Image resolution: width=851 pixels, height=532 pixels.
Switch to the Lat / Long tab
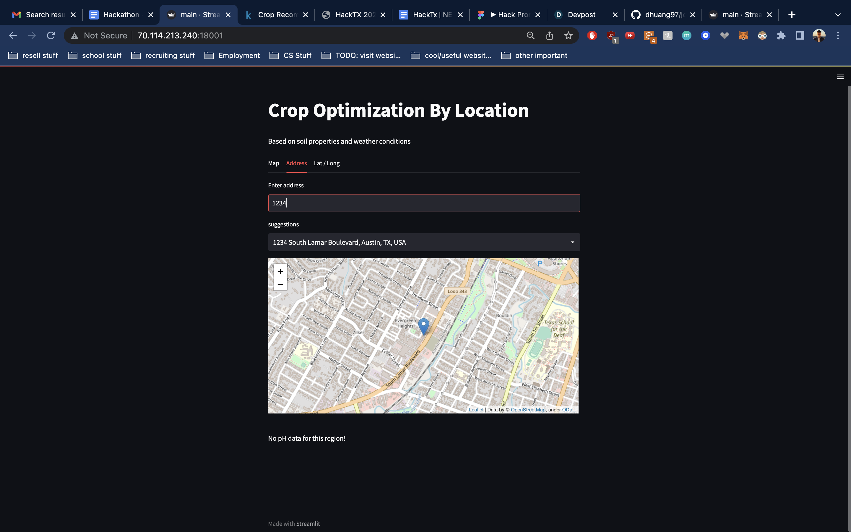(326, 163)
